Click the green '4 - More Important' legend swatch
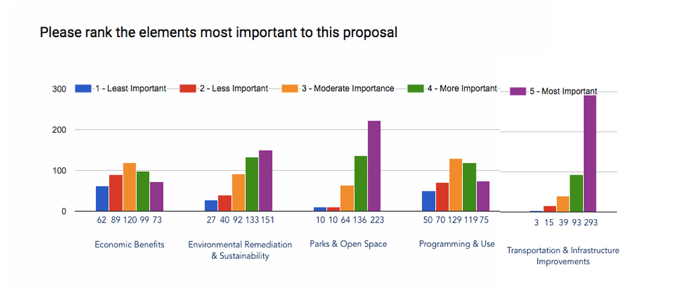689x288 pixels. pyautogui.click(x=416, y=88)
